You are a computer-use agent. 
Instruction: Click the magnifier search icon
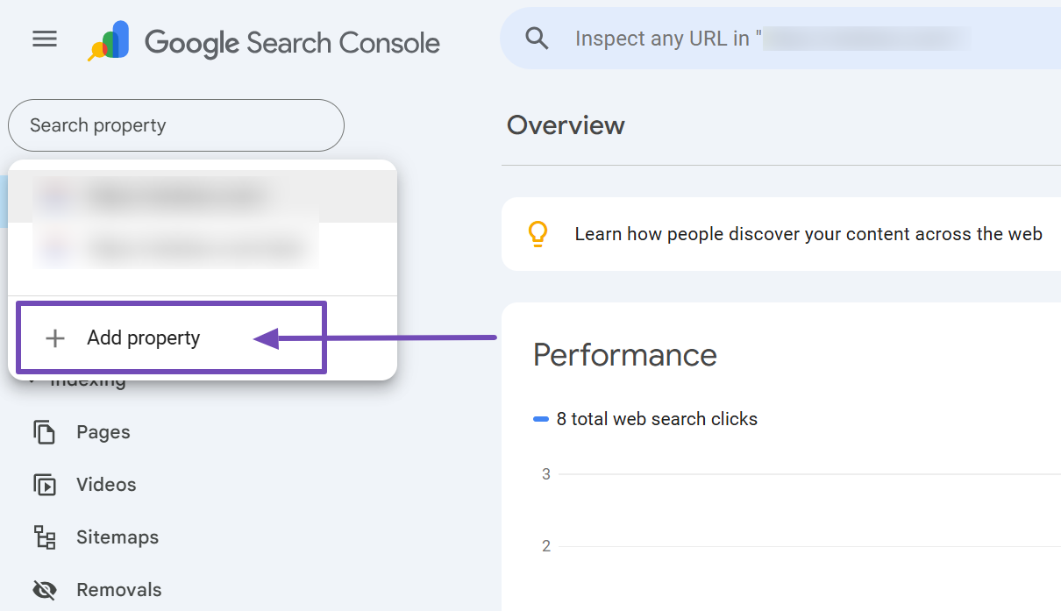tap(537, 39)
